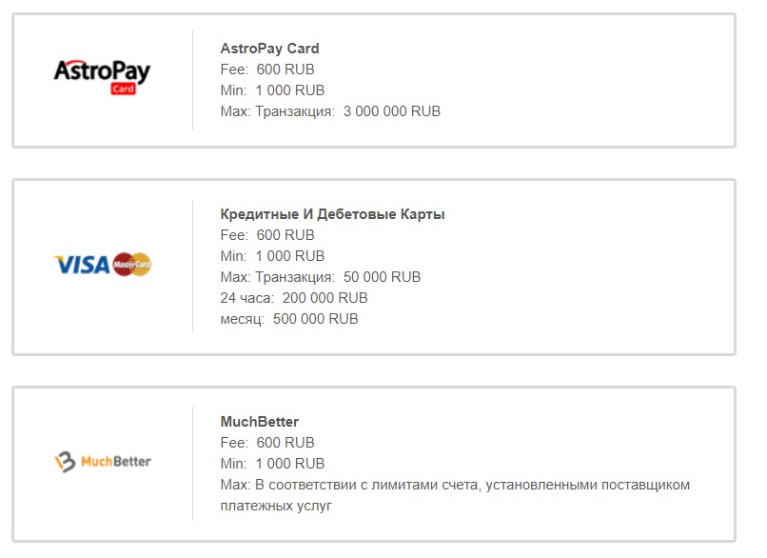Click the MasterCard logo
767x558 pixels.
point(132,264)
